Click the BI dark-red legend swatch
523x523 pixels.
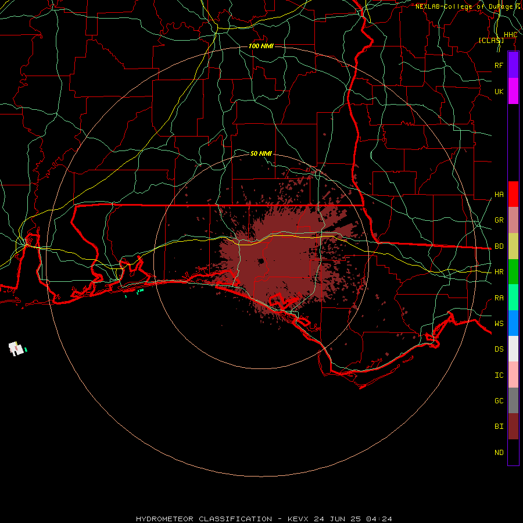(513, 427)
